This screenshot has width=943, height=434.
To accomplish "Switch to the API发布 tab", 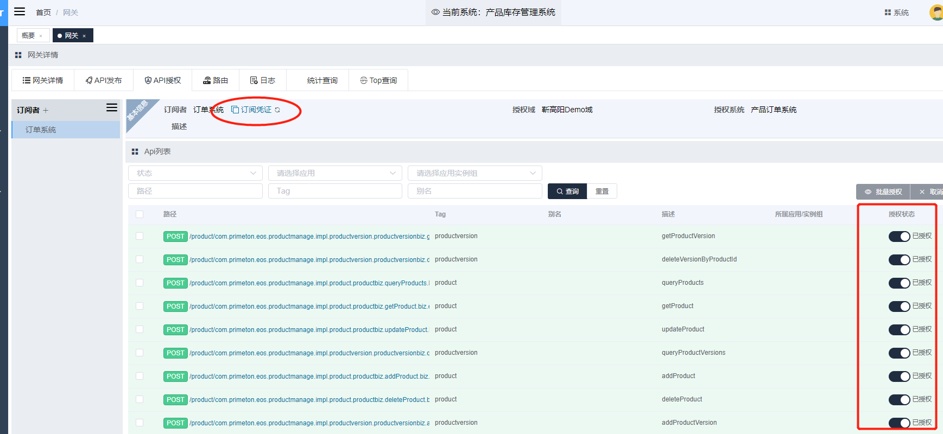I will tap(104, 80).
